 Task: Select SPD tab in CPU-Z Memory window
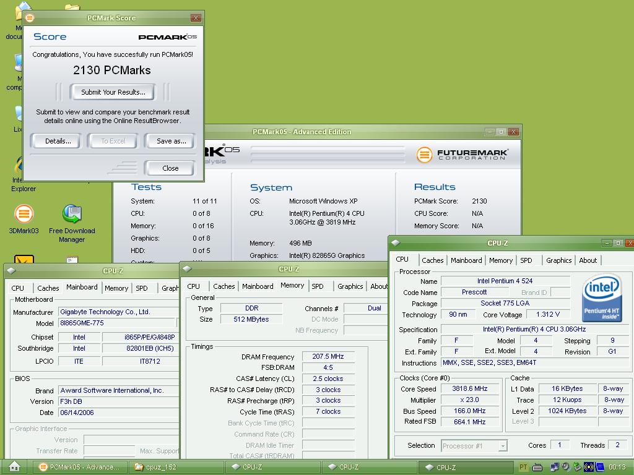[318, 286]
